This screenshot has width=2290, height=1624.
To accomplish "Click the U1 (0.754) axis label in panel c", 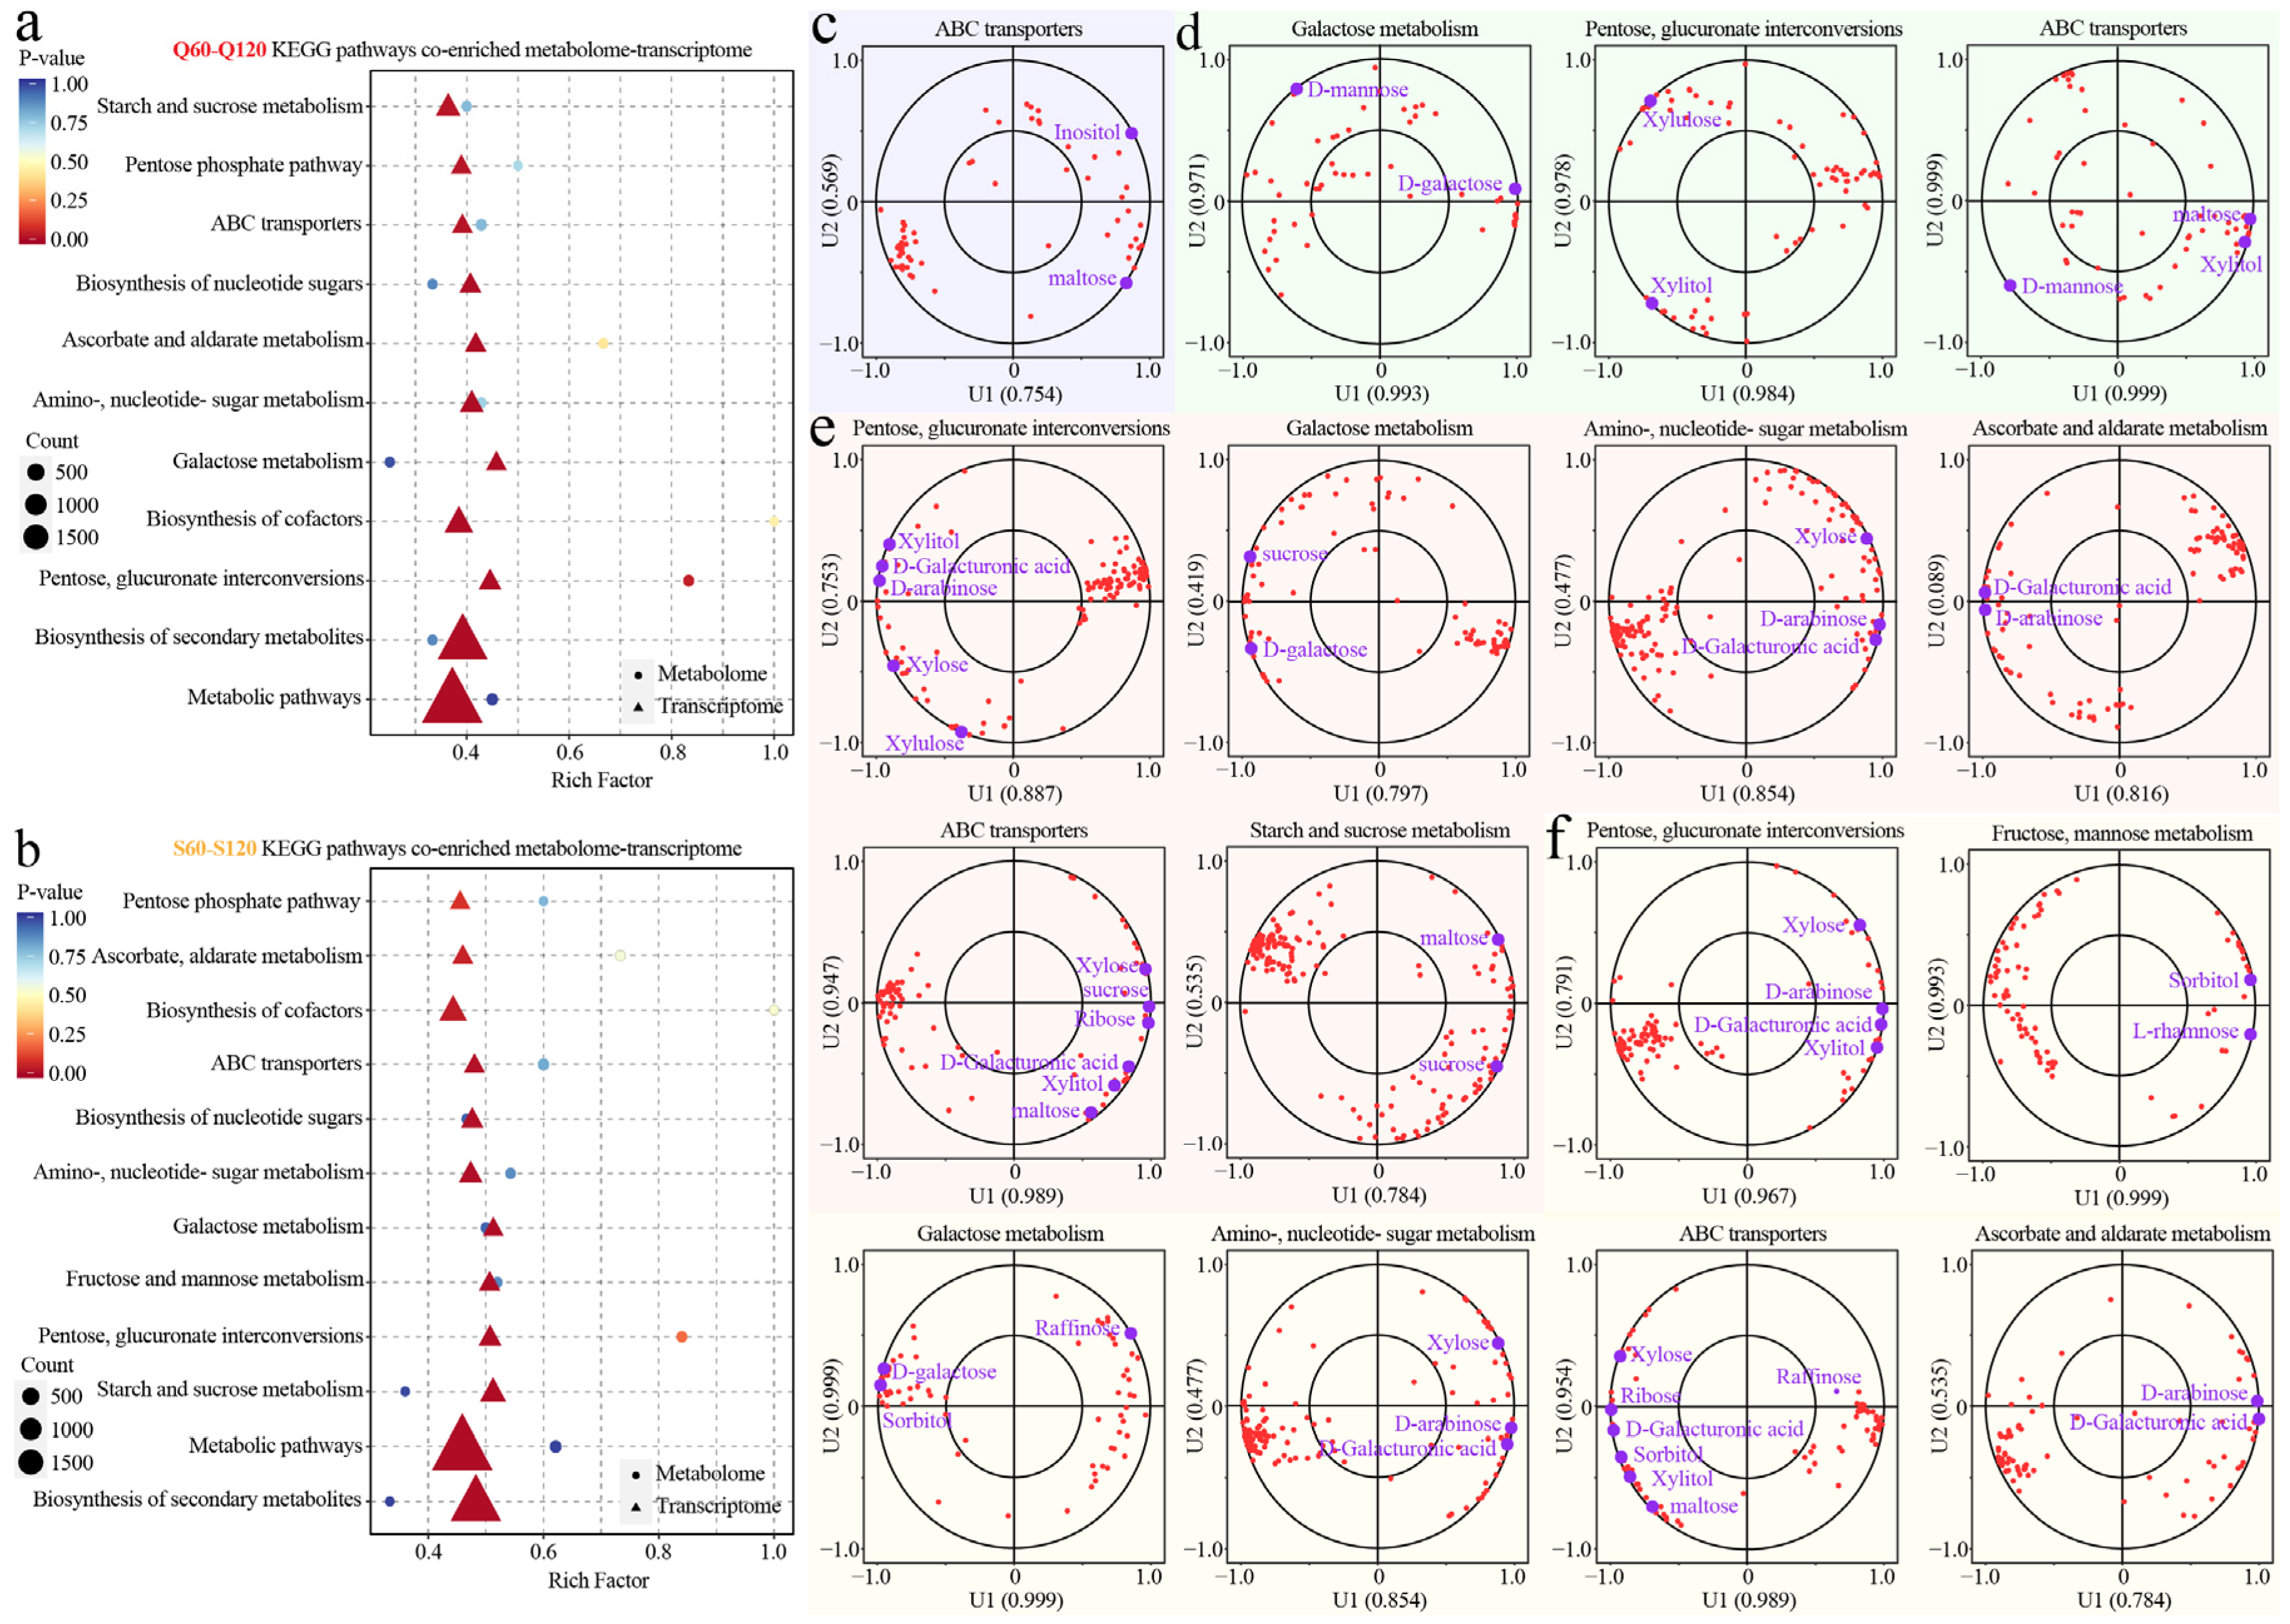I will tap(1014, 394).
